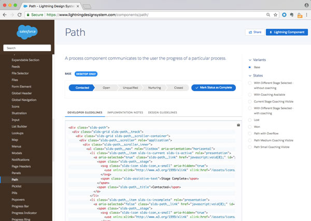Screen dimensions: 311x221
Task: Click the secure padlock icon
Action: [28, 14]
